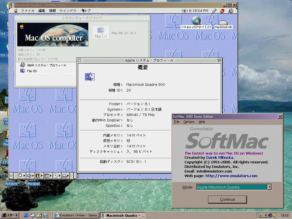The height and width of the screenshot is (219, 292).
Task: Select the Macintosh HD drive icon
Action: [223, 25]
